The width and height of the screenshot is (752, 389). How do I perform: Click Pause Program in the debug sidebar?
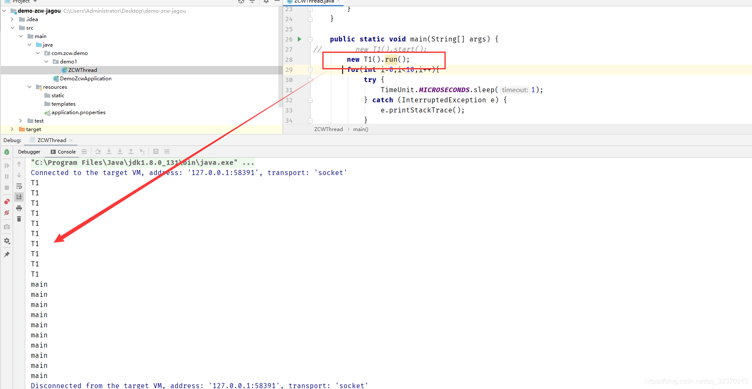(7, 176)
